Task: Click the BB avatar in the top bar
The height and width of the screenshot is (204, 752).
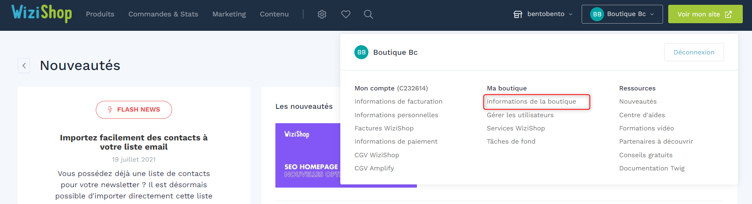Action: (597, 14)
